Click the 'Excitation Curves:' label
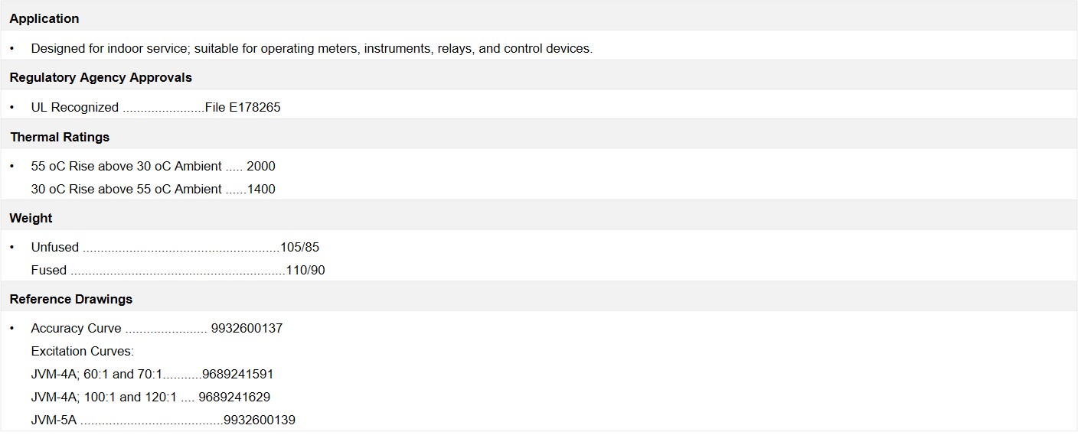This screenshot has height=435, width=1078. [x=82, y=351]
